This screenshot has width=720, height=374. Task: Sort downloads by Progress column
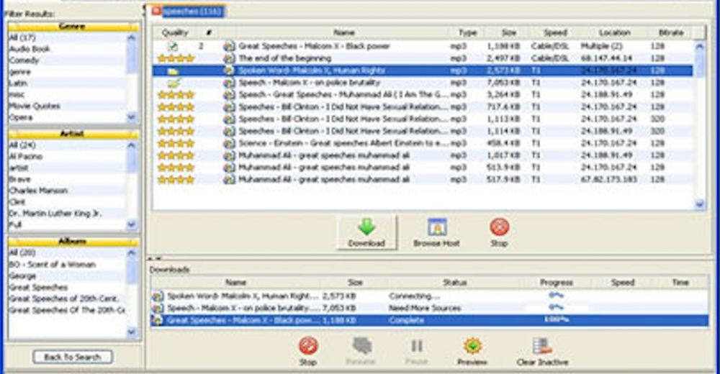pyautogui.click(x=556, y=283)
